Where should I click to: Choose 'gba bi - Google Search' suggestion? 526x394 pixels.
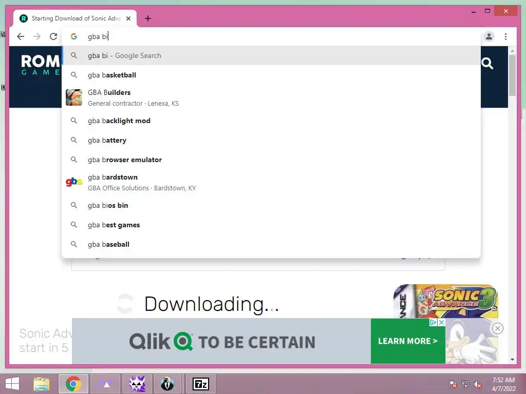point(271,55)
